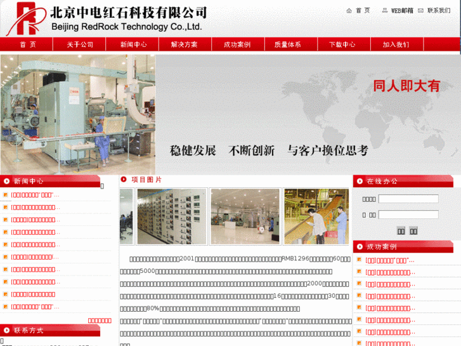Click the round arrow icon in the 成功案例 header
The image size is (461, 346).
(360, 247)
